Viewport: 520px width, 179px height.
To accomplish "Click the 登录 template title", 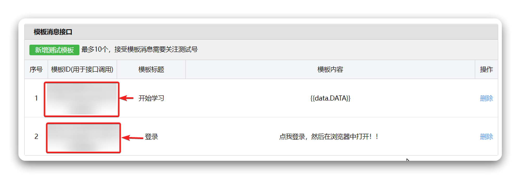I will 151,137.
